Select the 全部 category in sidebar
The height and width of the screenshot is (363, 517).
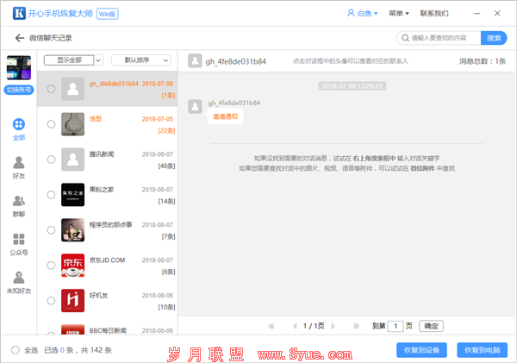tap(19, 129)
